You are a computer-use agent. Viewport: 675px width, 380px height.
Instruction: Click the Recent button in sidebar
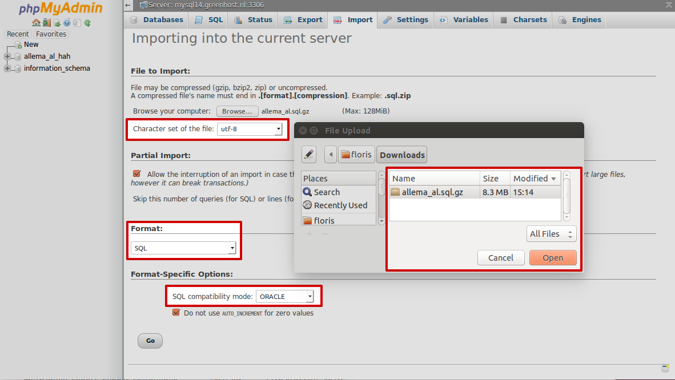click(18, 34)
